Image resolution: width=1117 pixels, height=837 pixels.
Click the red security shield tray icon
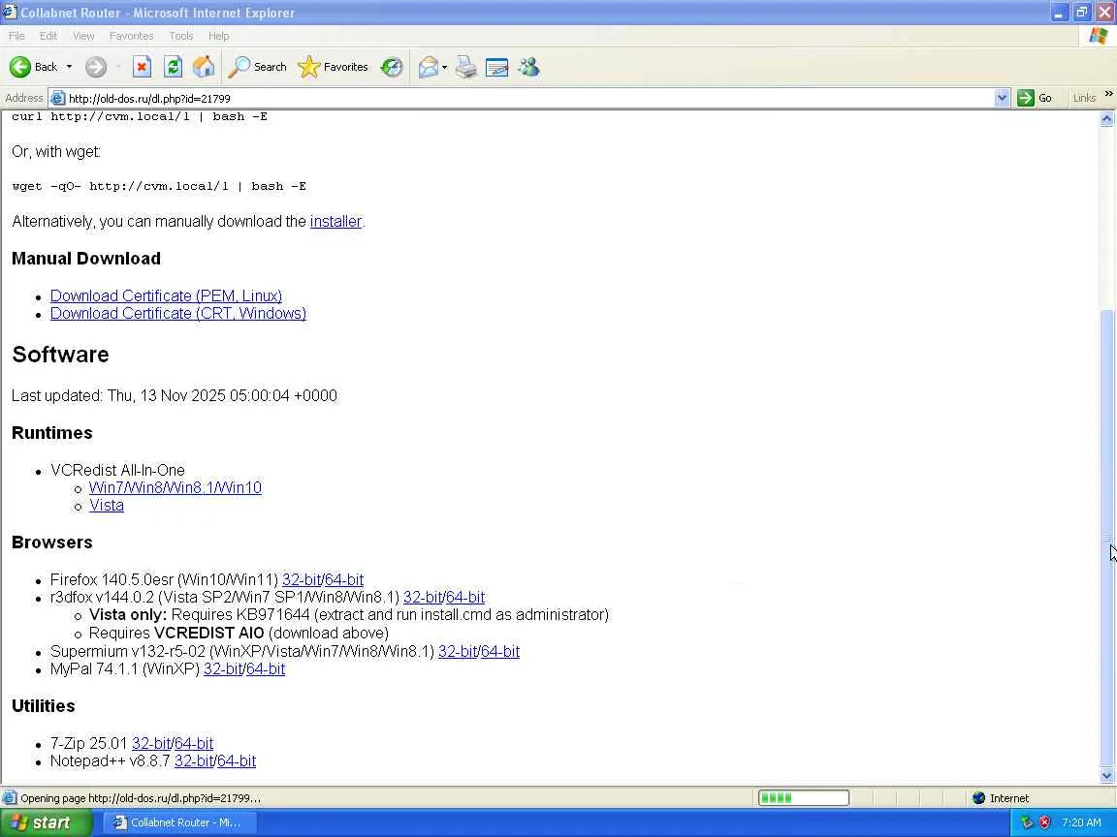(x=1044, y=822)
